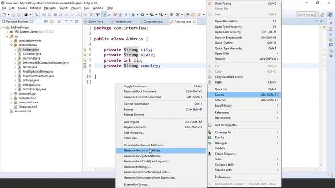The image size is (335, 188).
Task: Open the Refactor menu in menu bar
Action: pyautogui.click(x=36, y=8)
